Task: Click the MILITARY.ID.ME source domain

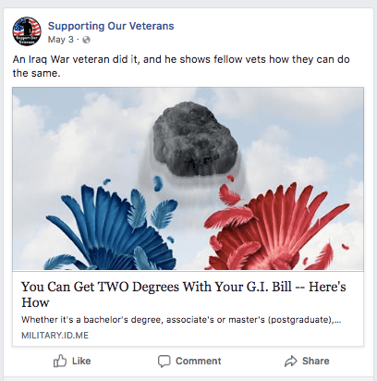Action: 55,336
